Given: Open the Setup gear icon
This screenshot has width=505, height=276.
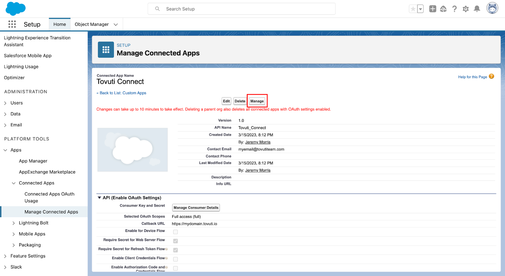Looking at the screenshot, I should click(466, 9).
